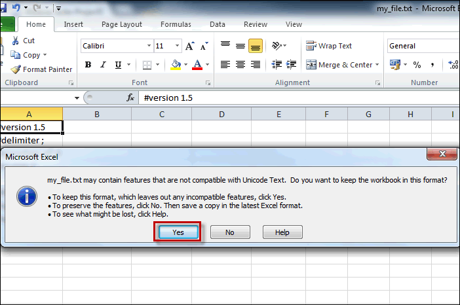Click the Increase Decimal icon

tap(453, 65)
